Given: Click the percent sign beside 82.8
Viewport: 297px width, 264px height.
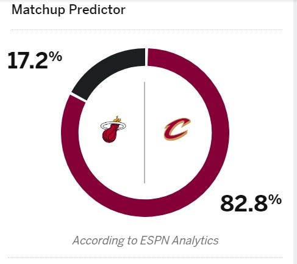Looking at the screenshot, I should [275, 199].
